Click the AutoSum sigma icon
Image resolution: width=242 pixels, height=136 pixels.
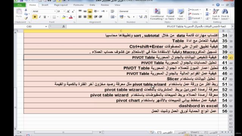(x=207, y=10)
